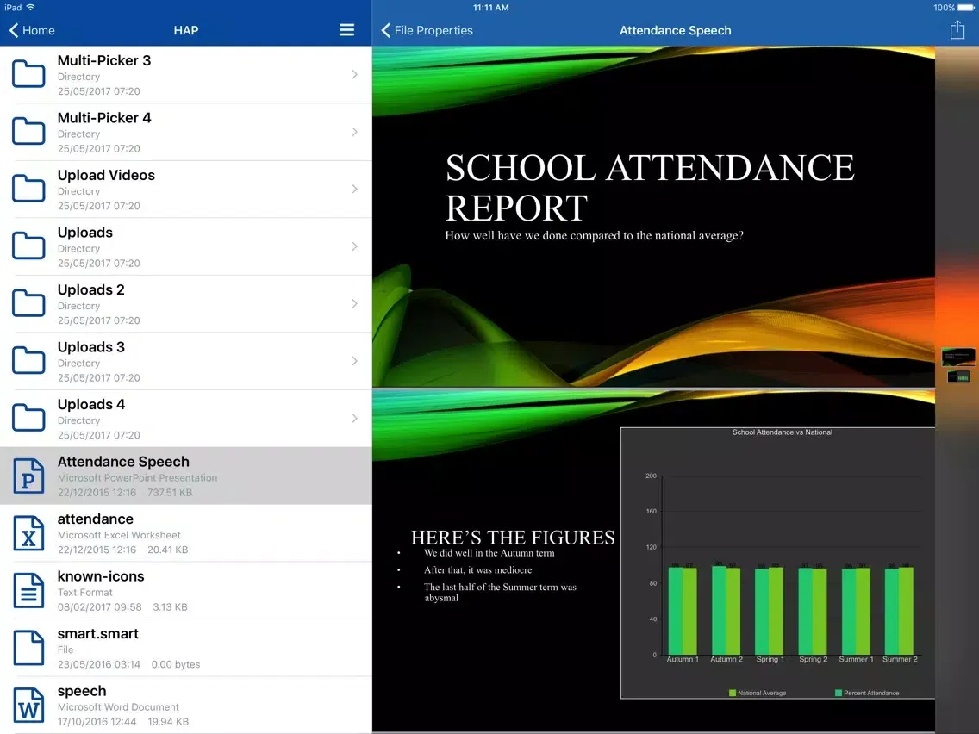979x734 pixels.
Task: Check the battery icon in status bar
Action: (x=966, y=8)
